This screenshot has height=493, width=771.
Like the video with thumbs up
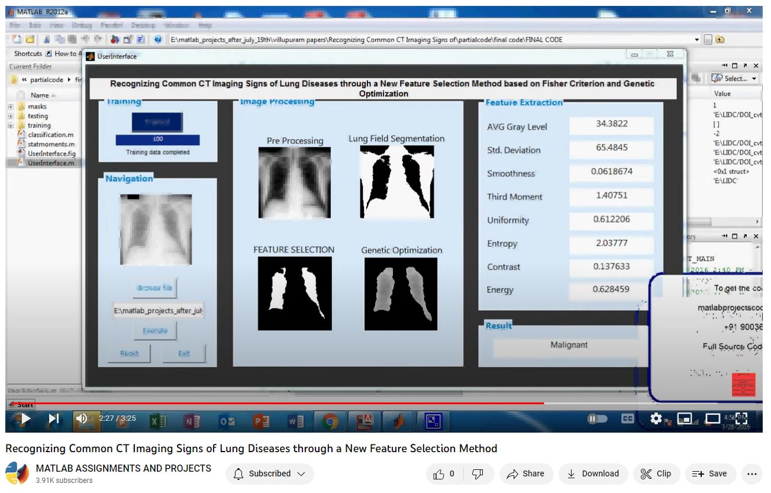point(444,473)
